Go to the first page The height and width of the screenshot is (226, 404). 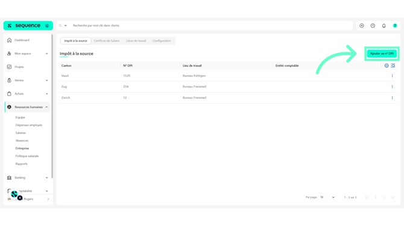[x=367, y=198]
